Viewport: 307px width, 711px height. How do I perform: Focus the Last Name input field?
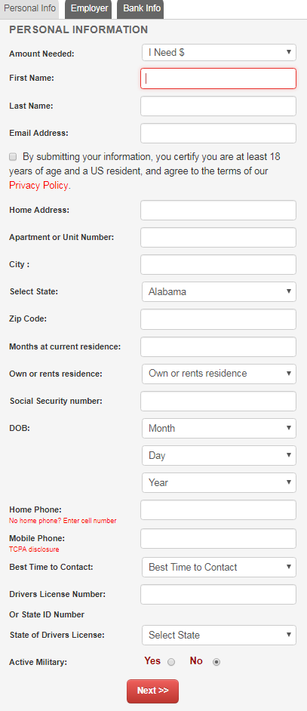point(218,106)
